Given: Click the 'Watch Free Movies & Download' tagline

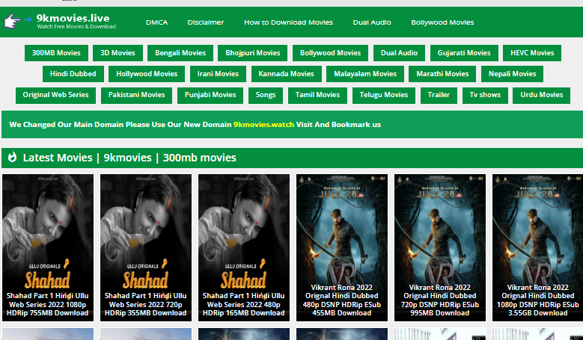Looking at the screenshot, I should [76, 26].
